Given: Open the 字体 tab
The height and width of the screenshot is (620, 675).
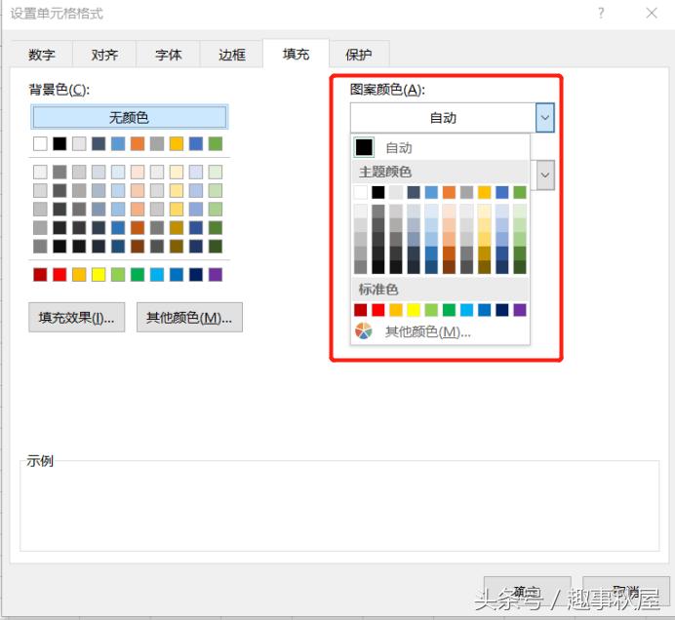Looking at the screenshot, I should coord(169,55).
